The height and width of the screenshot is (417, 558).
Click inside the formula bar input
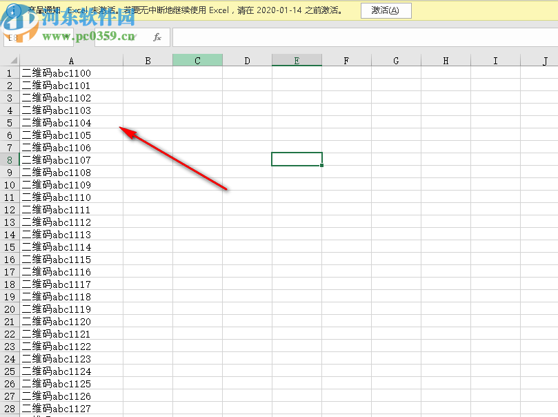click(365, 37)
